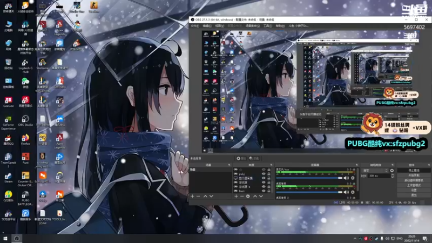Toggle visibility of the source ending in 4

264,186
